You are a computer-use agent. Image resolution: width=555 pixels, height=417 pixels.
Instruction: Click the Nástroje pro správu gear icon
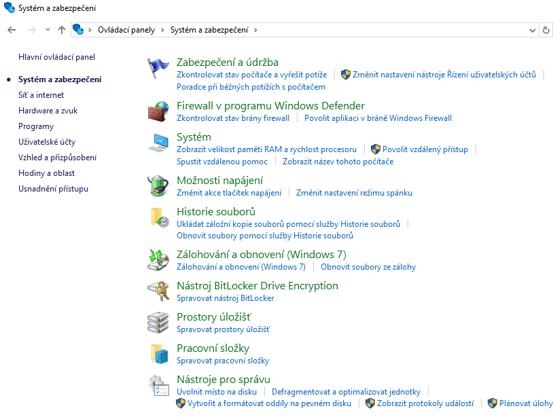[158, 386]
